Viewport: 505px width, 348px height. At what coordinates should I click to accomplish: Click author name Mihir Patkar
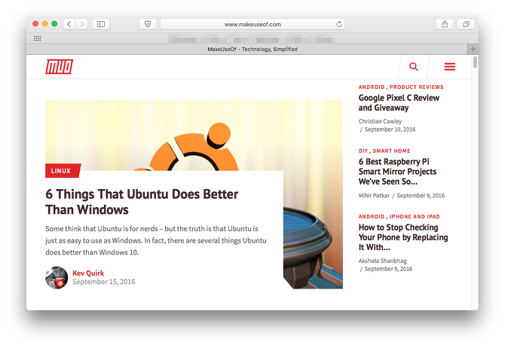click(374, 195)
